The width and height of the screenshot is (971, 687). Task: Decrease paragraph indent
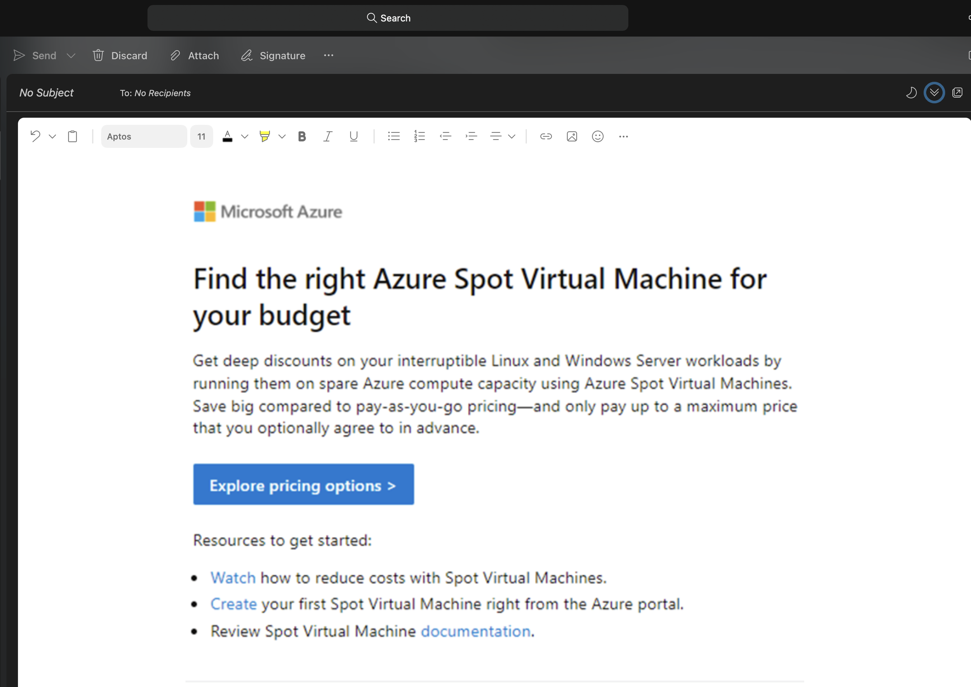point(445,136)
